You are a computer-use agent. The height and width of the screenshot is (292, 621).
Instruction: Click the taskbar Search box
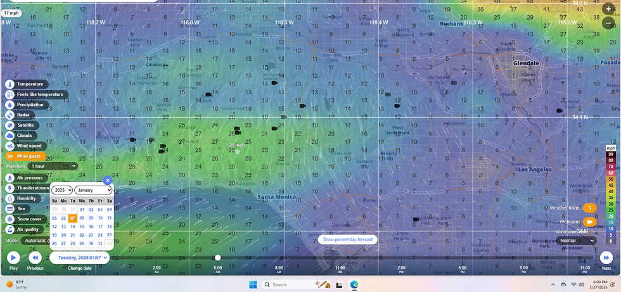(297, 284)
